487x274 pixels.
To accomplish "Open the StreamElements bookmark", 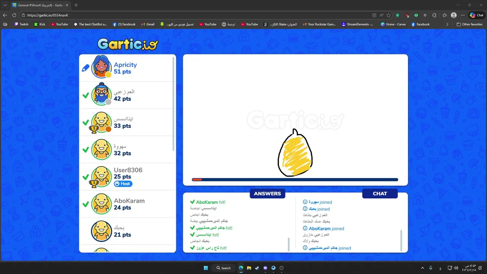I will click(358, 24).
